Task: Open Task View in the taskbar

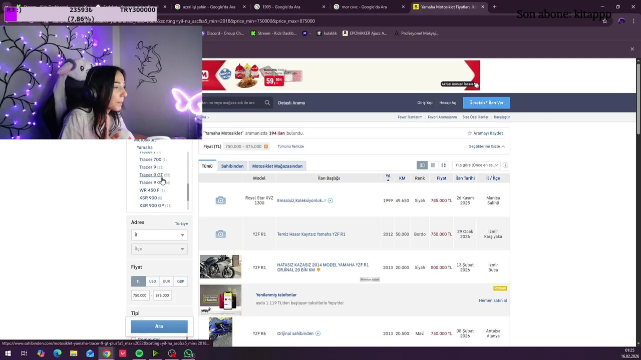Action: (x=24, y=353)
